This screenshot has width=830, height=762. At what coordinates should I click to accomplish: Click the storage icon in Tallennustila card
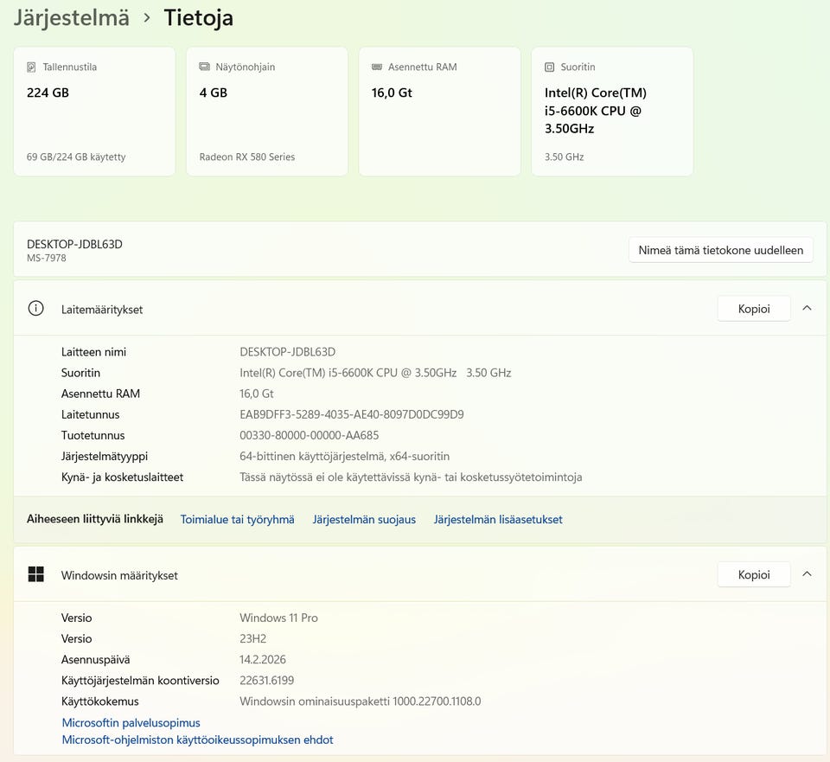[31, 67]
